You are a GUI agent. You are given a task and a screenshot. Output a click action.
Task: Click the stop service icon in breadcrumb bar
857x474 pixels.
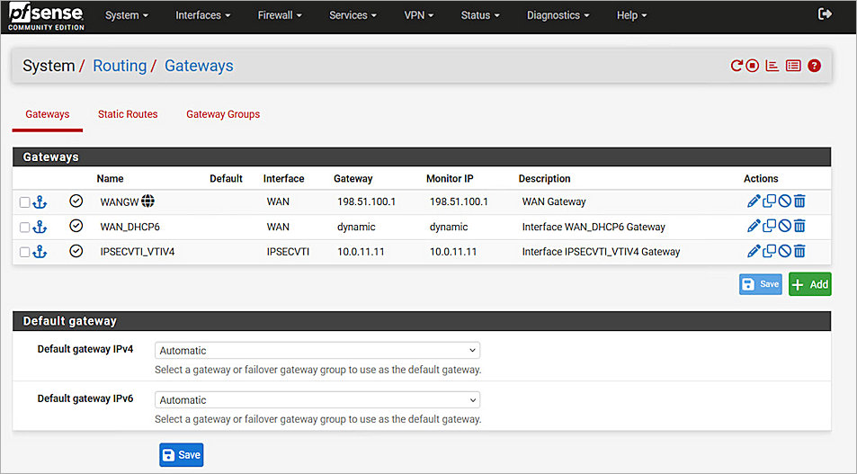point(753,66)
